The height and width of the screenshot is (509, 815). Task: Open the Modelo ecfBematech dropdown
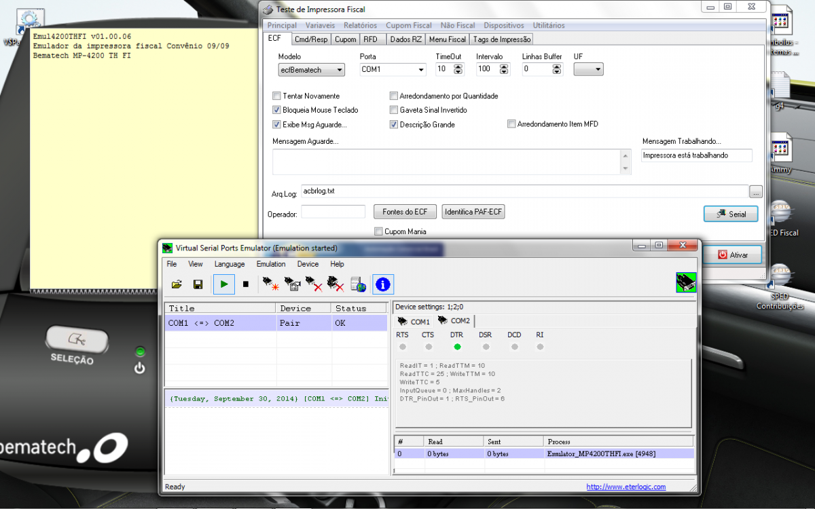311,69
